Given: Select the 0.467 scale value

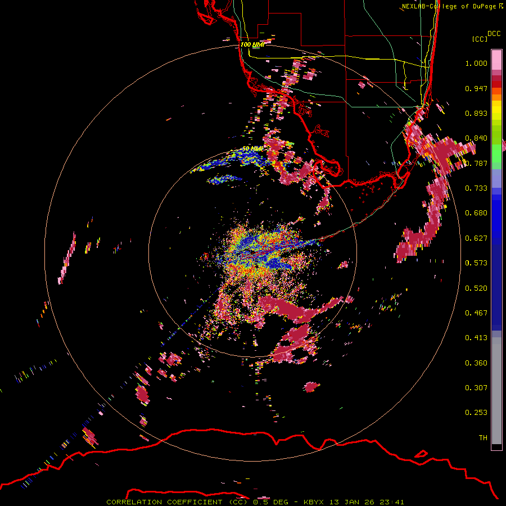Looking at the screenshot, I should pos(476,313).
